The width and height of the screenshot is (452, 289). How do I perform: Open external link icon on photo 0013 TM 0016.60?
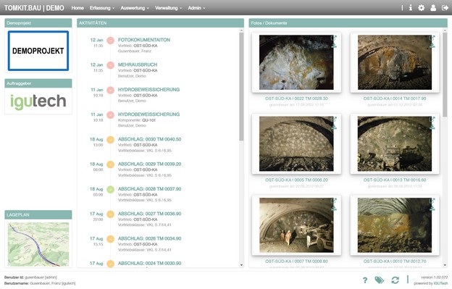[432, 119]
